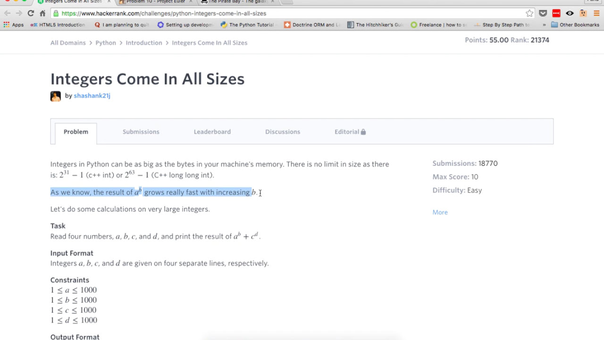The width and height of the screenshot is (604, 340).
Task: Click the More link in sidebar
Action: (440, 212)
